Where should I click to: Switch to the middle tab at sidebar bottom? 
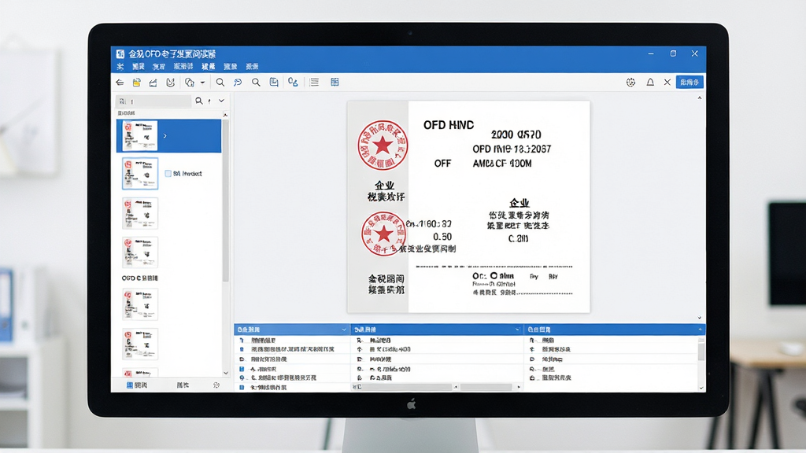point(183,385)
